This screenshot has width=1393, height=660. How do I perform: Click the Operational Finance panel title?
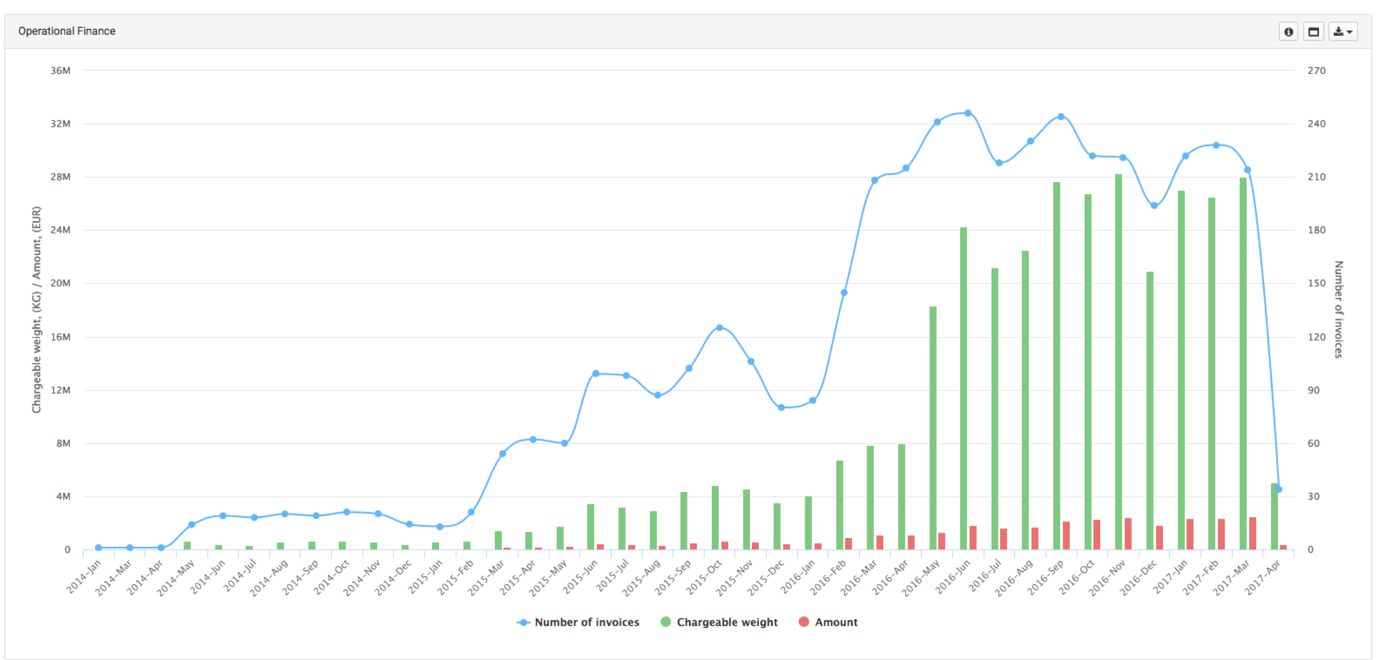pyautogui.click(x=67, y=31)
